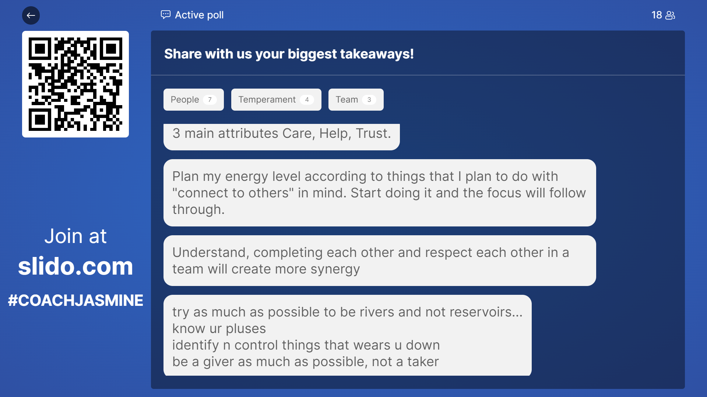Click the count badge 7 on People
The image size is (707, 397).
tap(210, 100)
